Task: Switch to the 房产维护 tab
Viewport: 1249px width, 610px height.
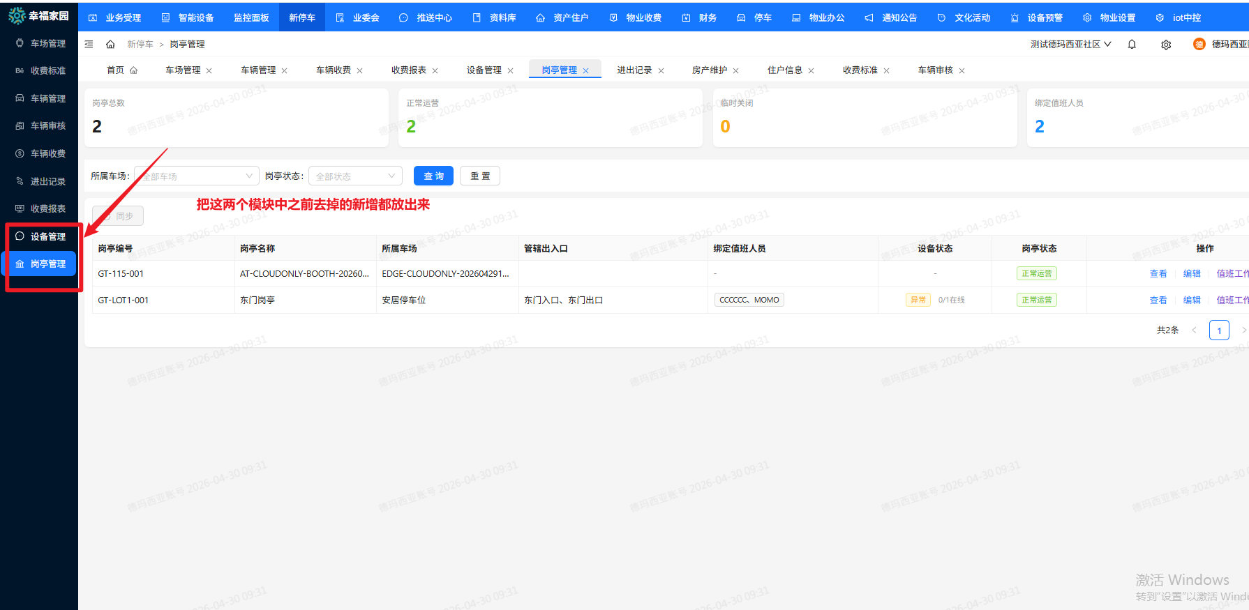Action: tap(710, 70)
